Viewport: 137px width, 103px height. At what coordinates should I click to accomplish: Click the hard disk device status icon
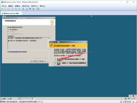pos(121,102)
